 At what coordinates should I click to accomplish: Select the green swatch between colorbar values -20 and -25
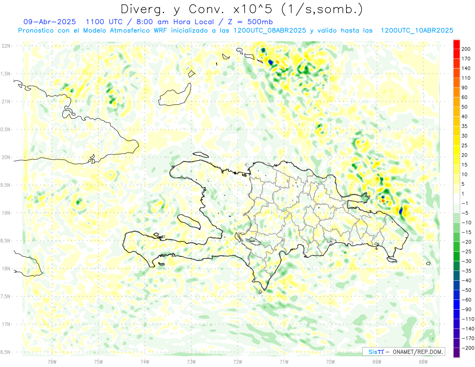[x=456, y=247]
